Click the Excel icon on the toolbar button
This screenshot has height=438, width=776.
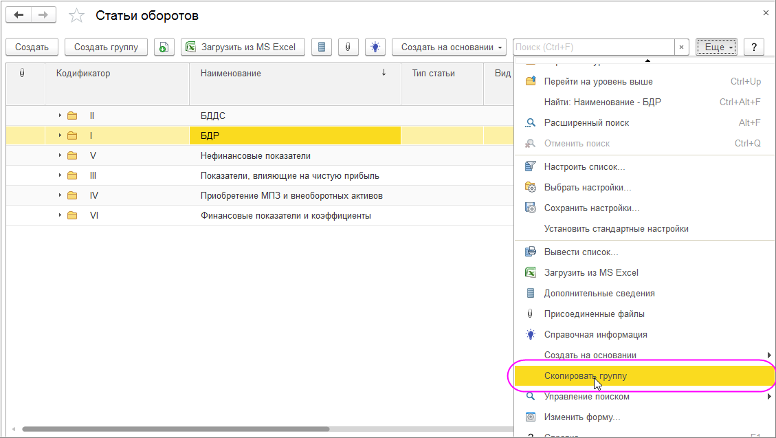tap(190, 47)
